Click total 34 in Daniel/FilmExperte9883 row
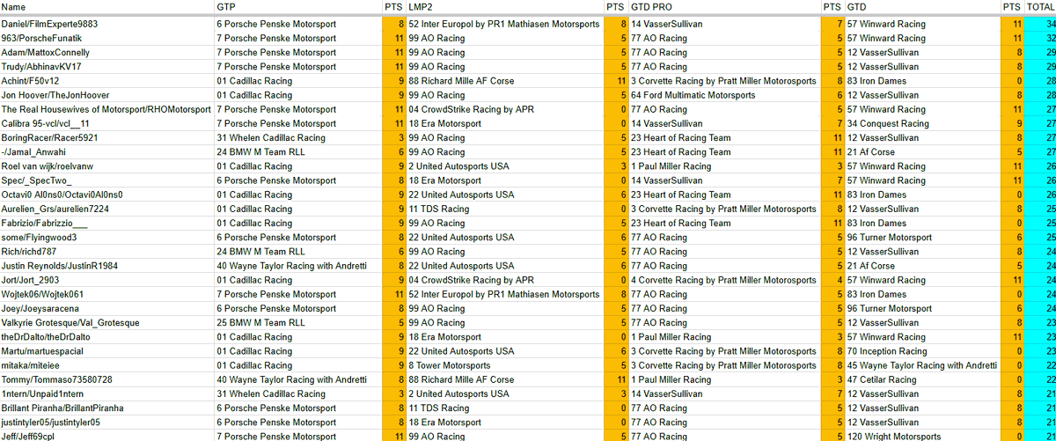This screenshot has width=1056, height=441. pos(1040,25)
